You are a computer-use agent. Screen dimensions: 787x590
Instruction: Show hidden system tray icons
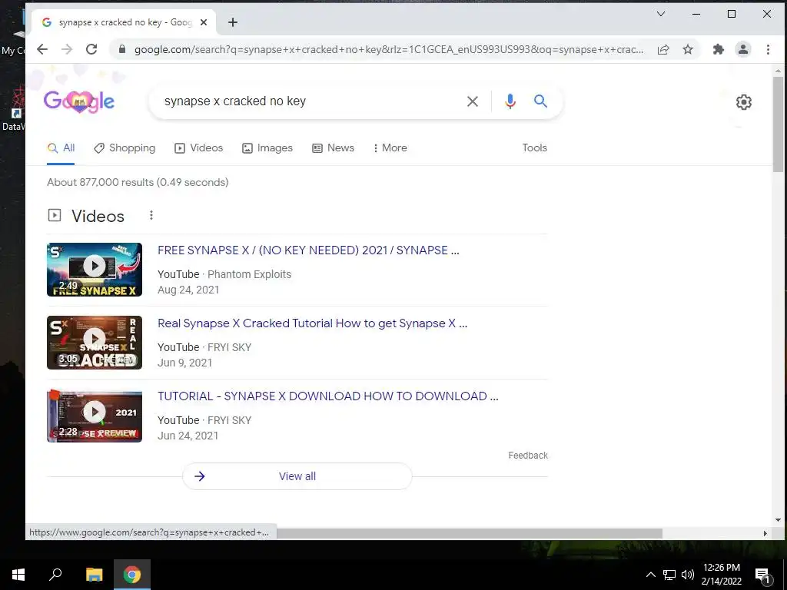pyautogui.click(x=650, y=575)
